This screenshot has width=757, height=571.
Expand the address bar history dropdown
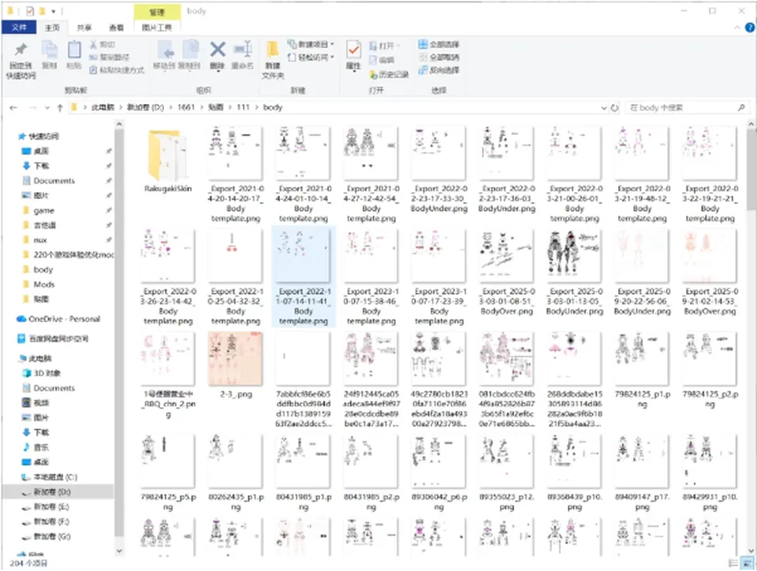603,108
